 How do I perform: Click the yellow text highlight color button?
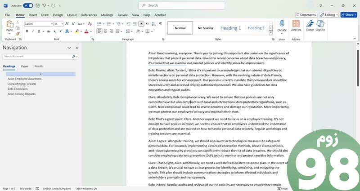pyautogui.click(x=76, y=31)
